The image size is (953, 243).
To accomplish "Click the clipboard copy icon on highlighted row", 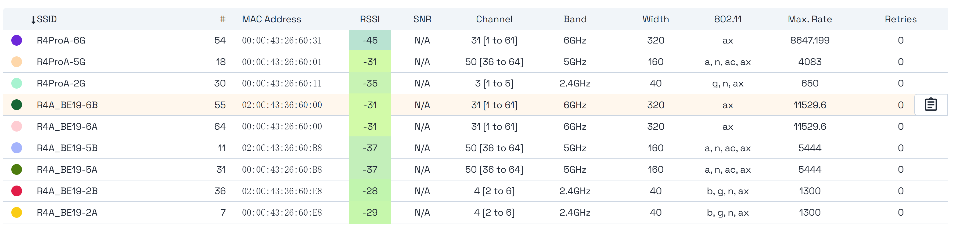I will [930, 105].
